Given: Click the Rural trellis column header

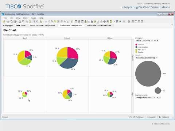Looking at the screenshot, I should coord(25,38).
